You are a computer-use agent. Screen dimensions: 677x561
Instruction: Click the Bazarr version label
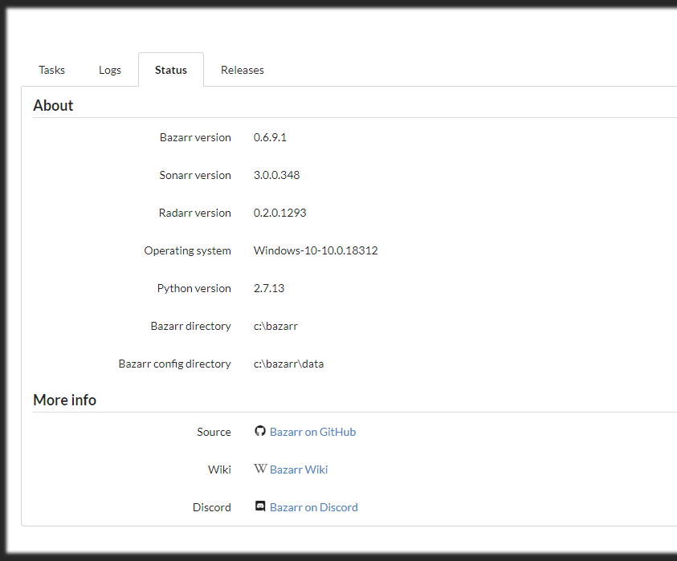(195, 137)
